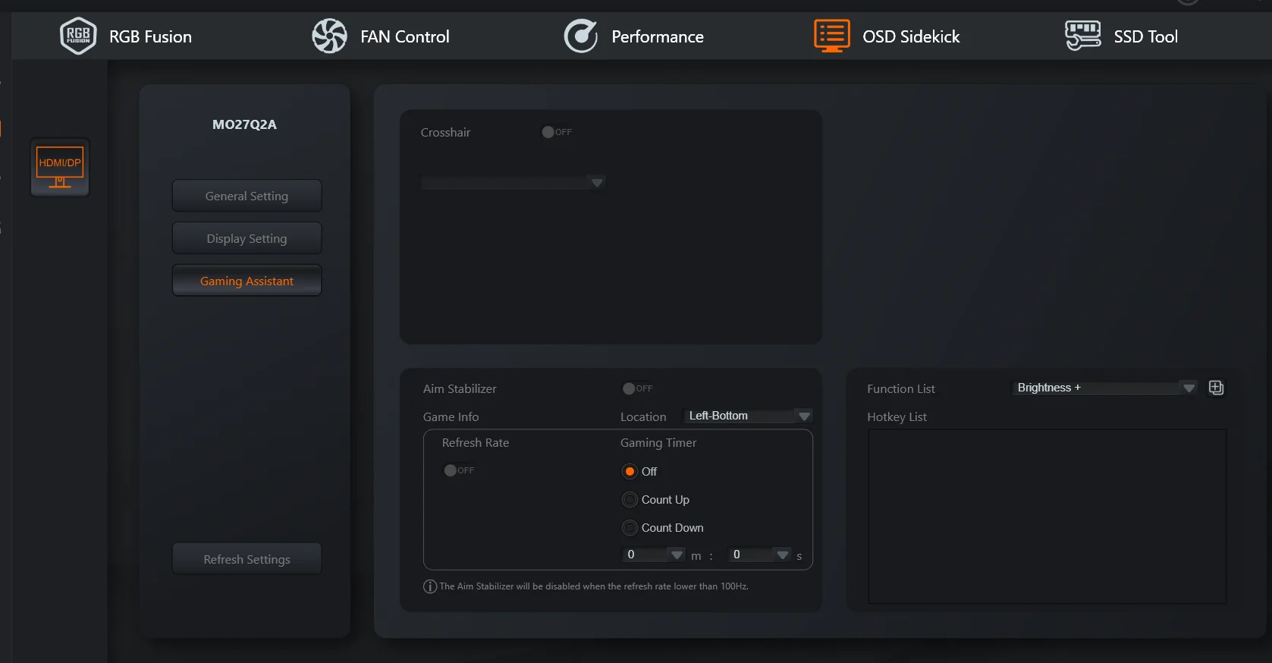Screen dimensions: 1272x663
Task: Add hotkey with the plus icon
Action: point(1216,388)
